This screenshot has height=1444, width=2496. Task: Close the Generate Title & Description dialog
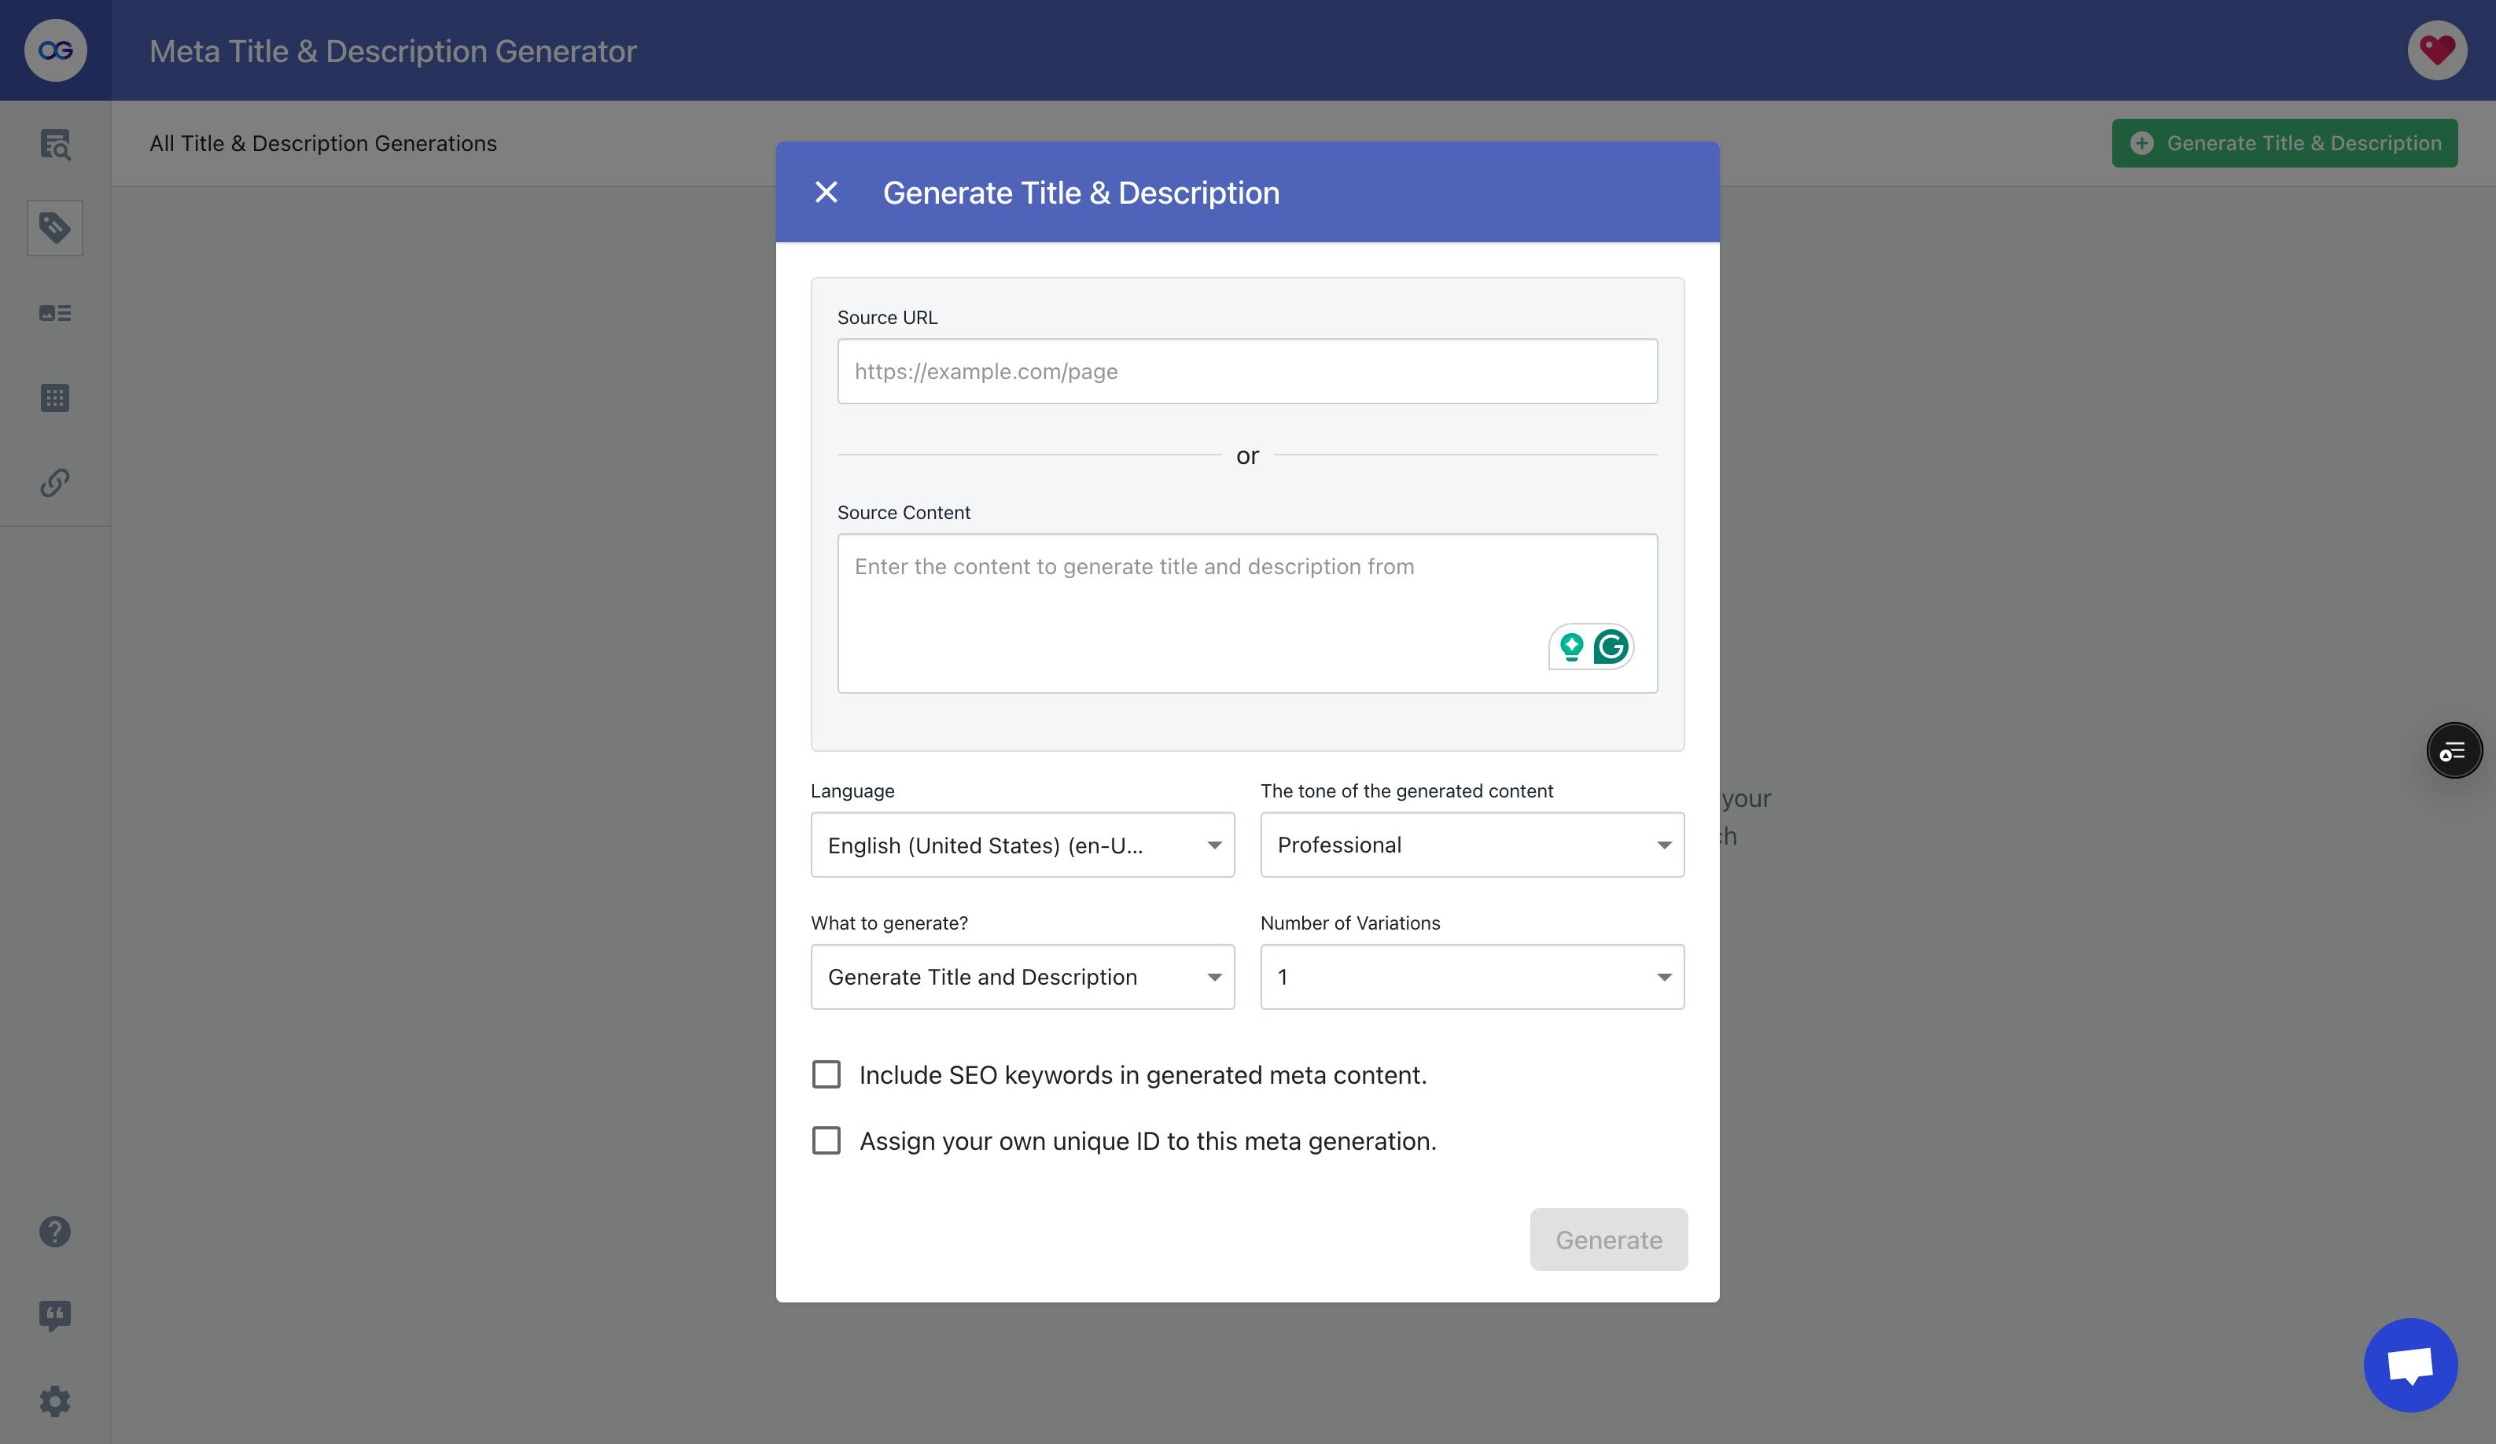point(826,192)
